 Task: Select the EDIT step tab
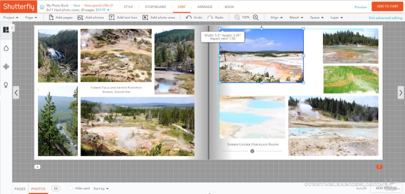[x=182, y=7]
